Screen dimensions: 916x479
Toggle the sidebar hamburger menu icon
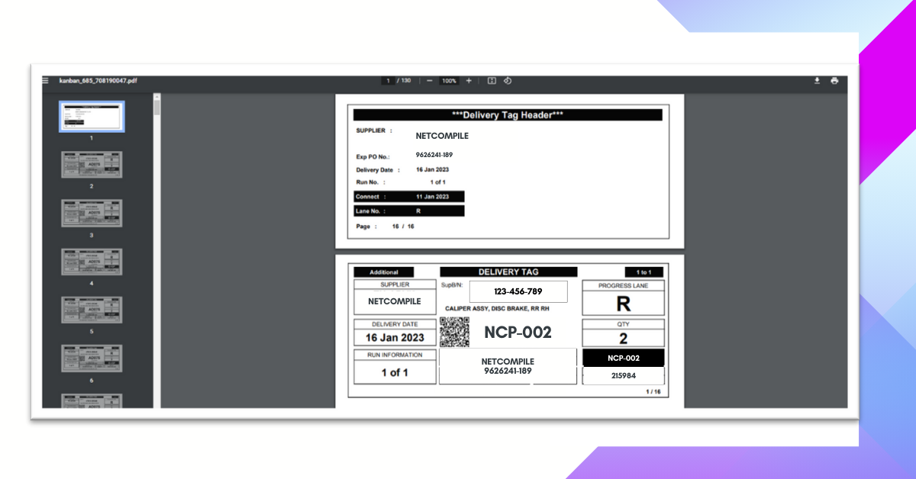click(x=45, y=81)
